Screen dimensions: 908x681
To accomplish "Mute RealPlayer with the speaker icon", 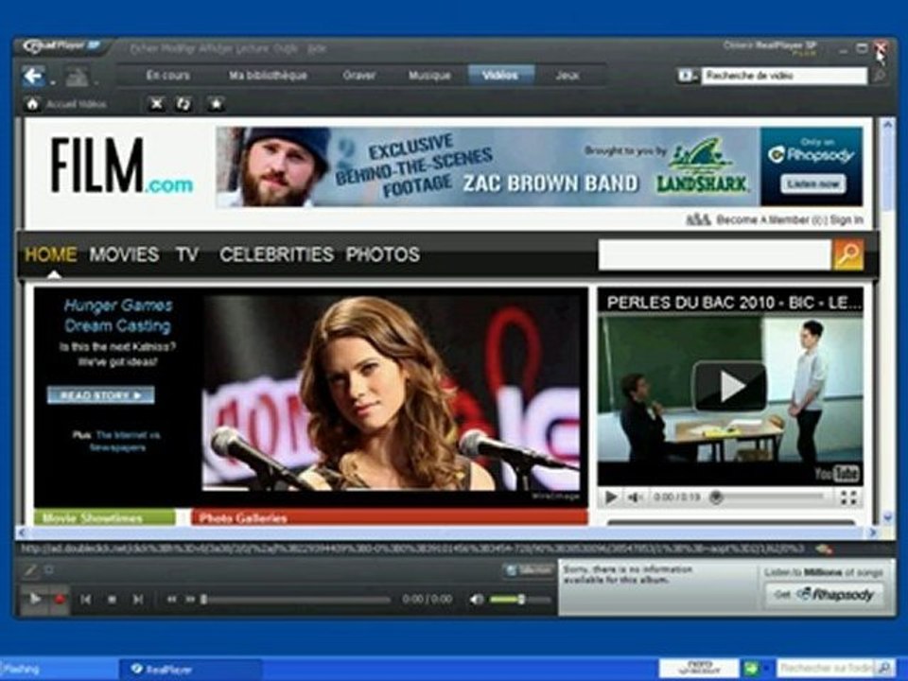I will click(x=477, y=600).
